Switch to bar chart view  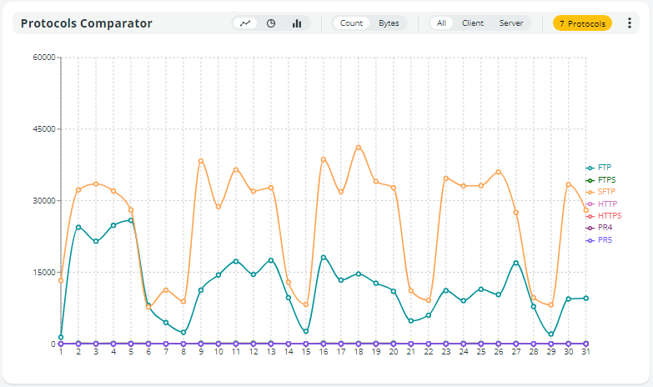[x=297, y=23]
